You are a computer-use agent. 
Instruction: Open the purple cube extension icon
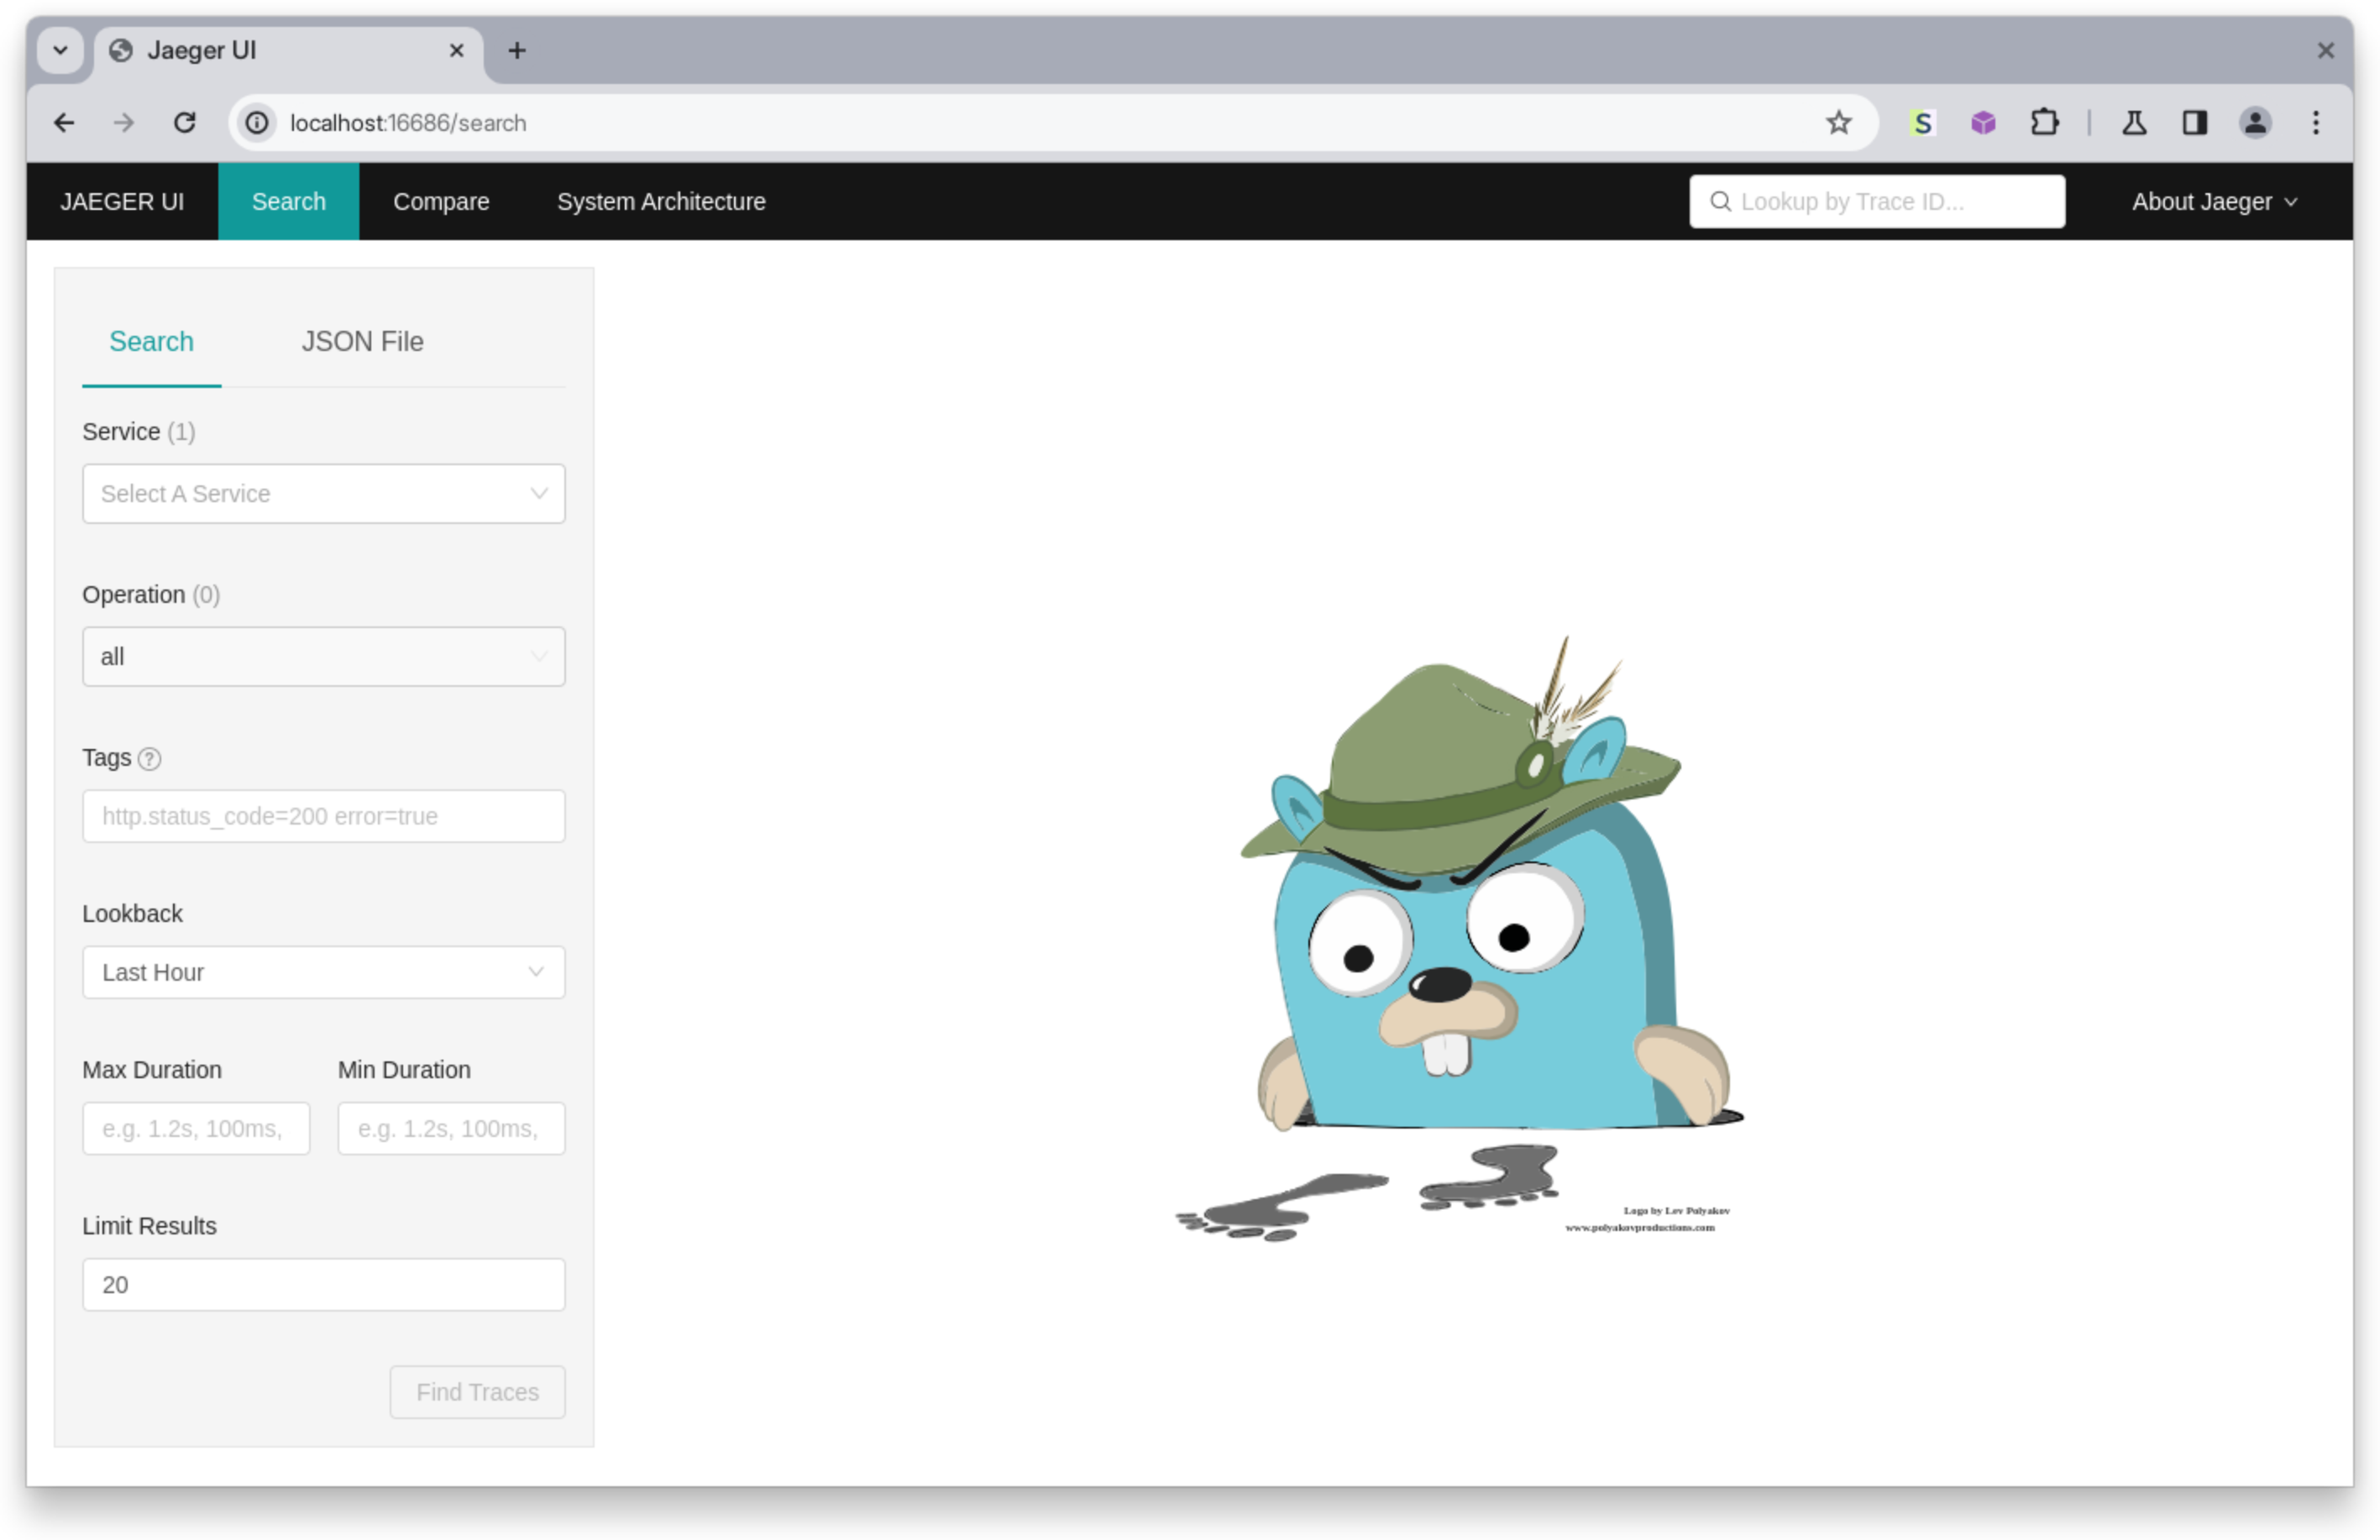tap(1983, 123)
